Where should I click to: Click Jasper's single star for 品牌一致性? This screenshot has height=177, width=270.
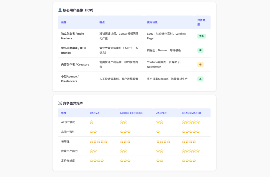(x=158, y=132)
